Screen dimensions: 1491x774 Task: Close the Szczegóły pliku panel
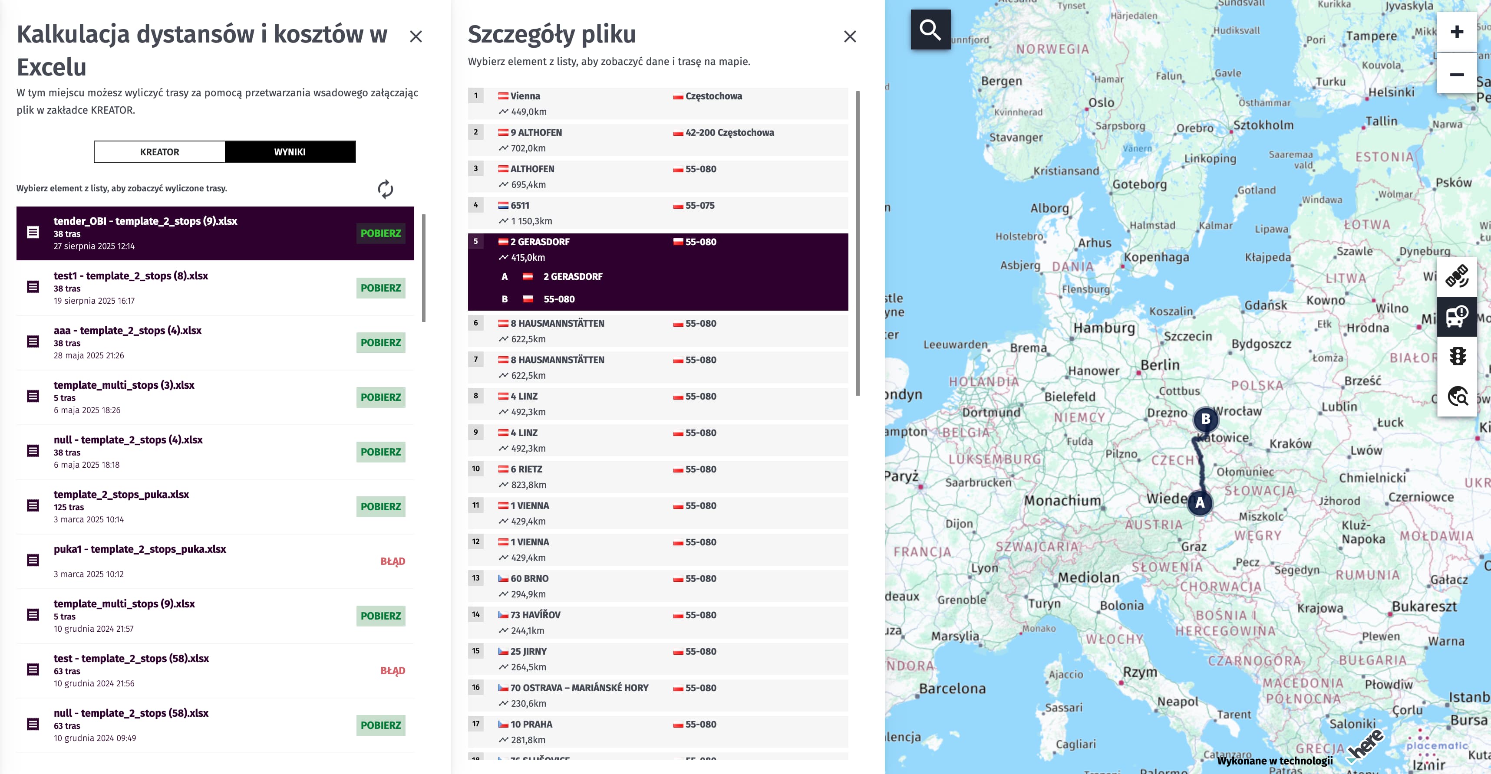tap(849, 36)
